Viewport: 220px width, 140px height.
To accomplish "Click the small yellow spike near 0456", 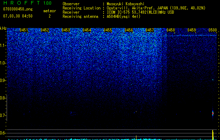I will click(x=136, y=138).
